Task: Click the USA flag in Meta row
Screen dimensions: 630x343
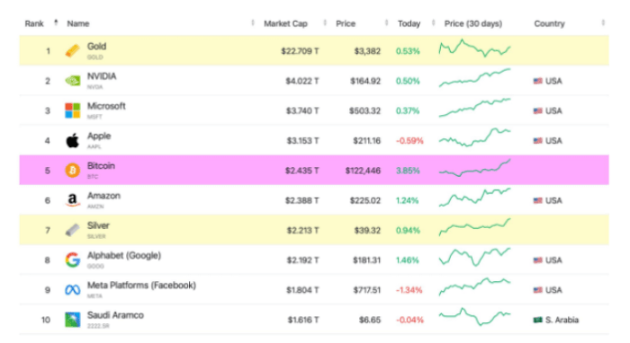Action: 537,290
